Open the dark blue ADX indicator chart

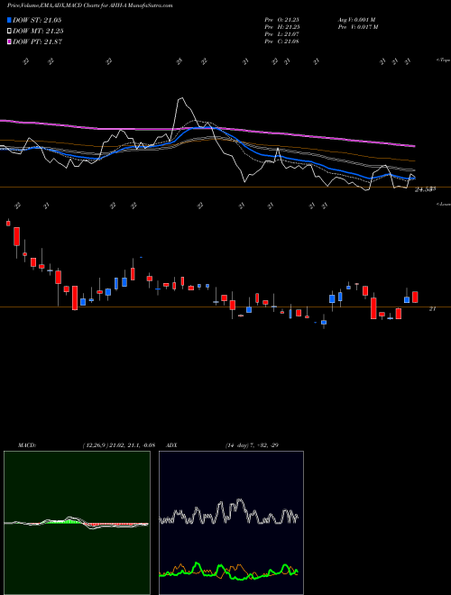[231, 523]
